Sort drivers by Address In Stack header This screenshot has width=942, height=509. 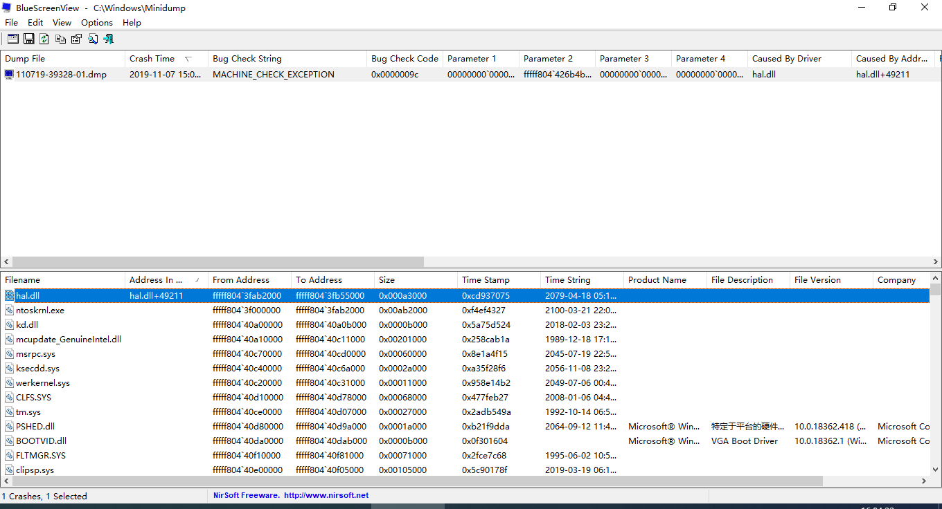pos(166,280)
